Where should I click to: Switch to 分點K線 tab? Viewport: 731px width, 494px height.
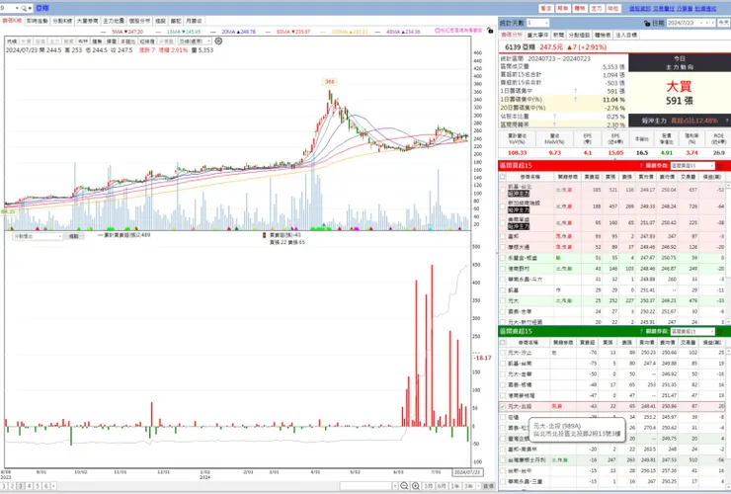coord(62,21)
